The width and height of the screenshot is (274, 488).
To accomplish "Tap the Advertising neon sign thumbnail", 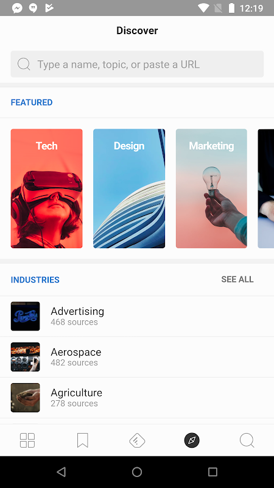I will (25, 316).
